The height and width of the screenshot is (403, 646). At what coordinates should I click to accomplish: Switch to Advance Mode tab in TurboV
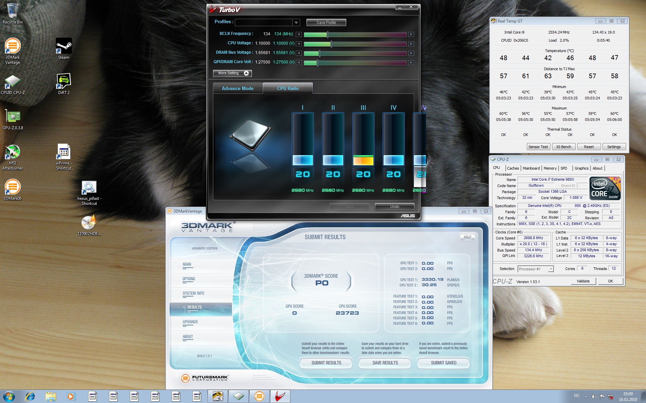238,88
